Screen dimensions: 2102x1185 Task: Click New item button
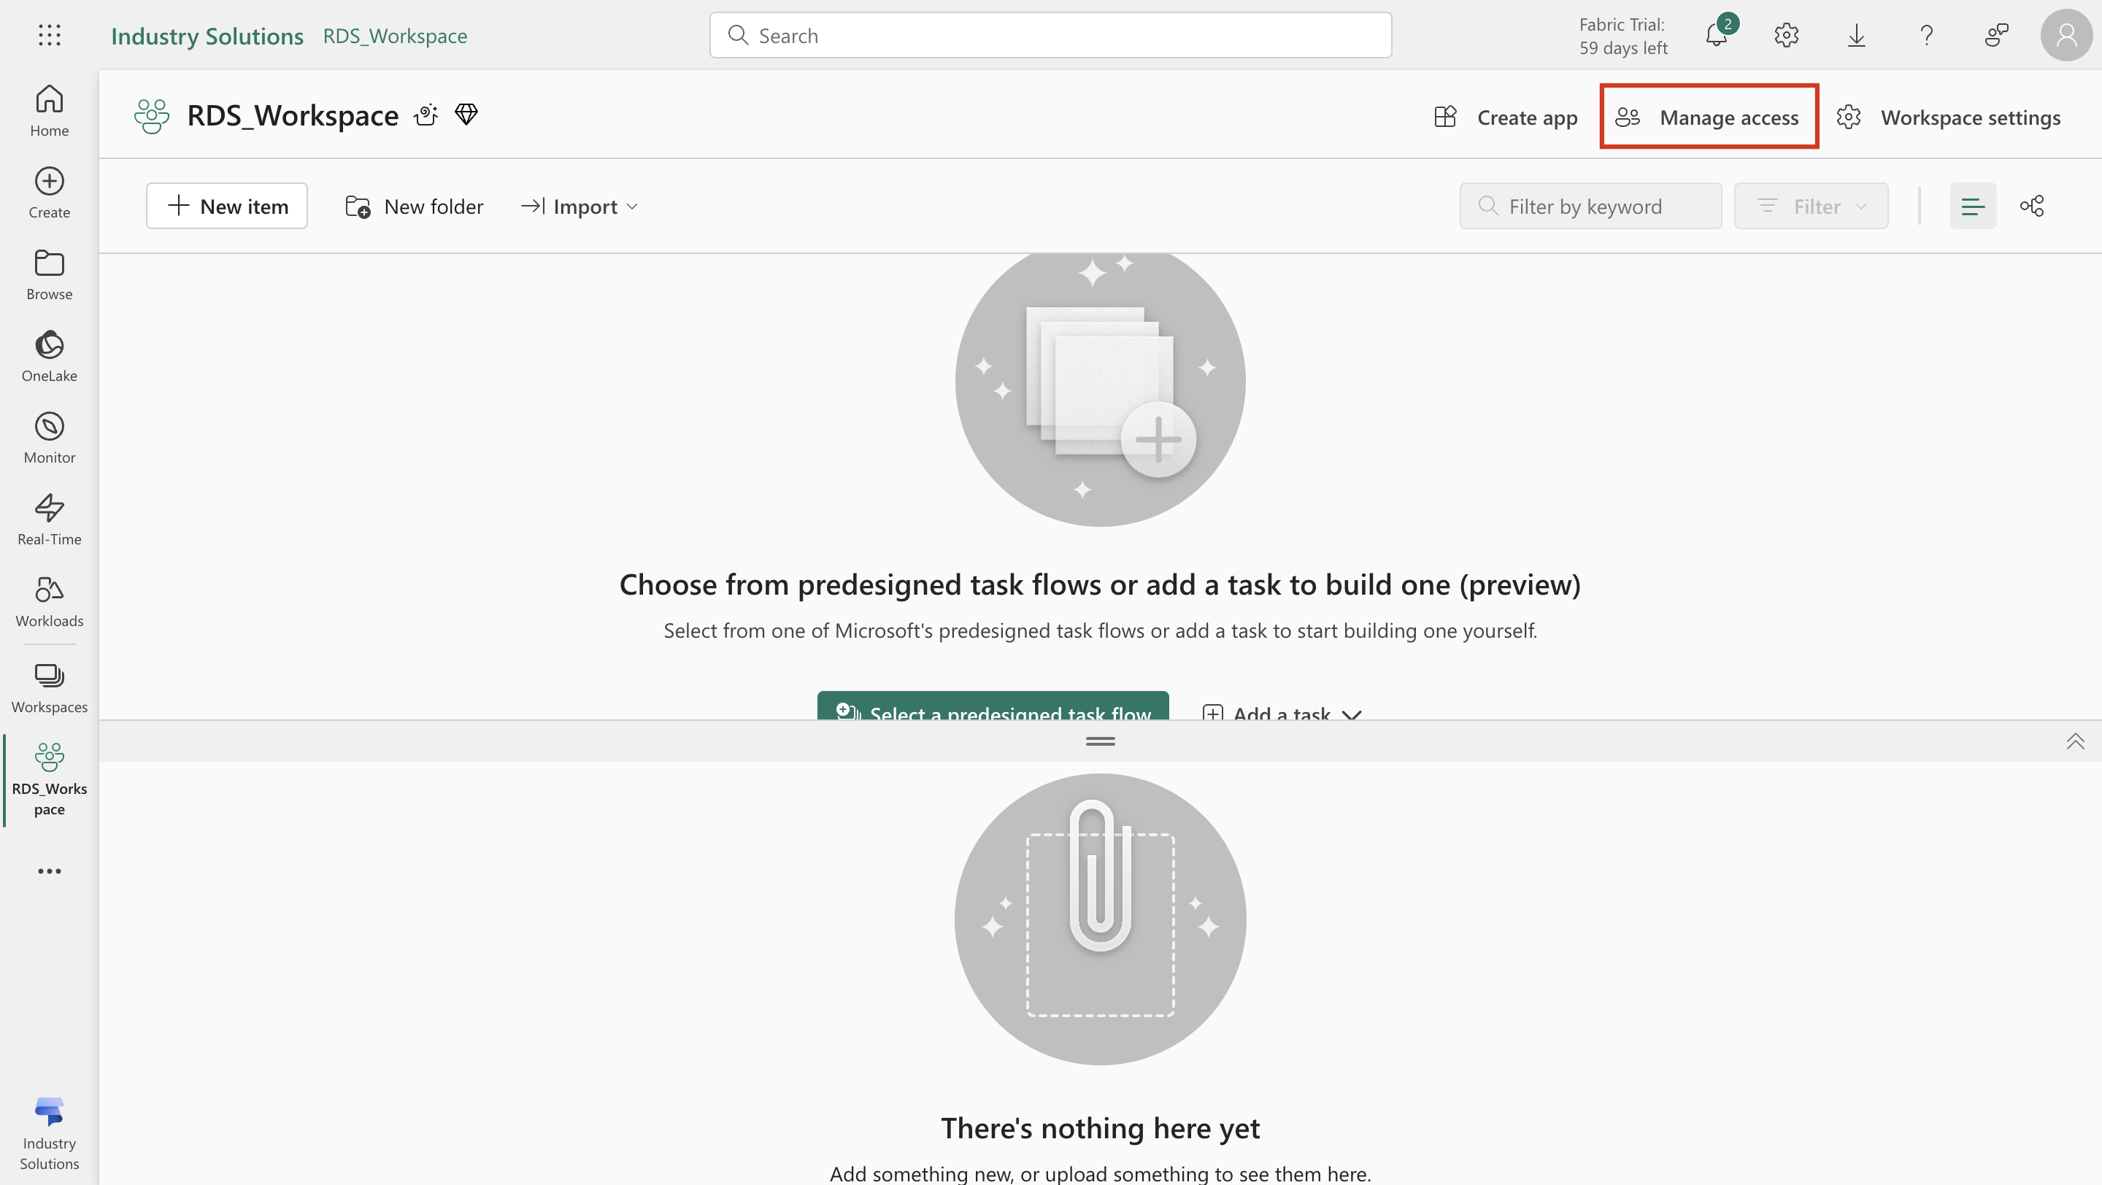(227, 206)
